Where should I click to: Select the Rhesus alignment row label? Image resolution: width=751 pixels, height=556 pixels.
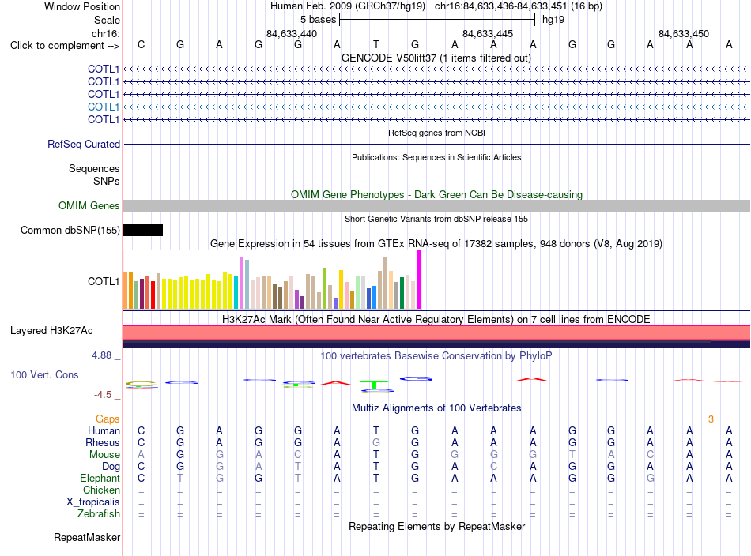103,442
